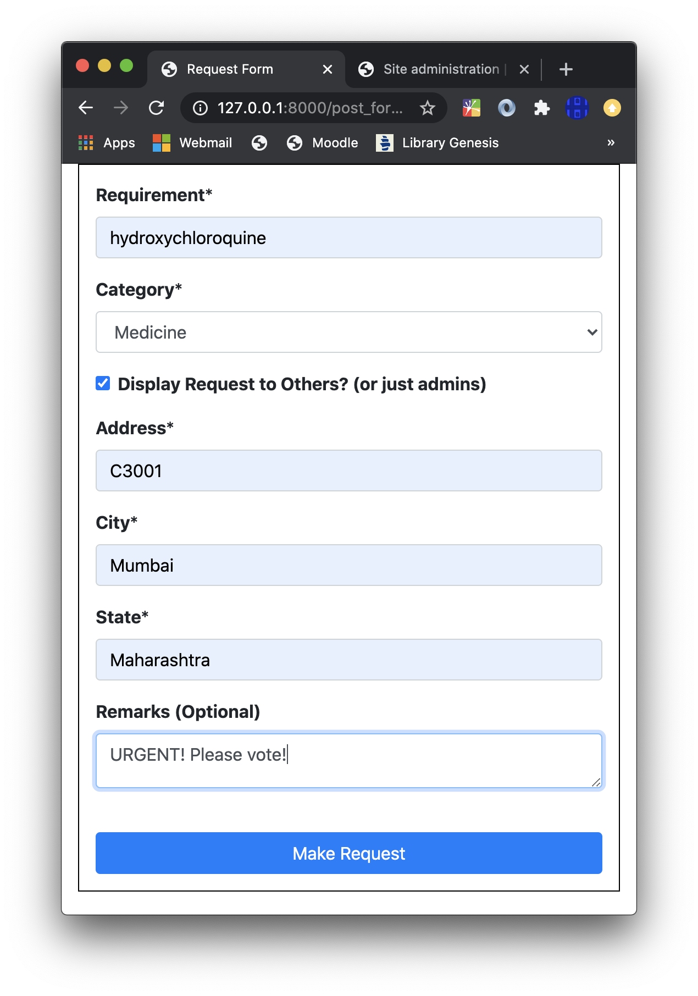The width and height of the screenshot is (698, 996).
Task: Click the yellow update arrow icon
Action: (612, 108)
